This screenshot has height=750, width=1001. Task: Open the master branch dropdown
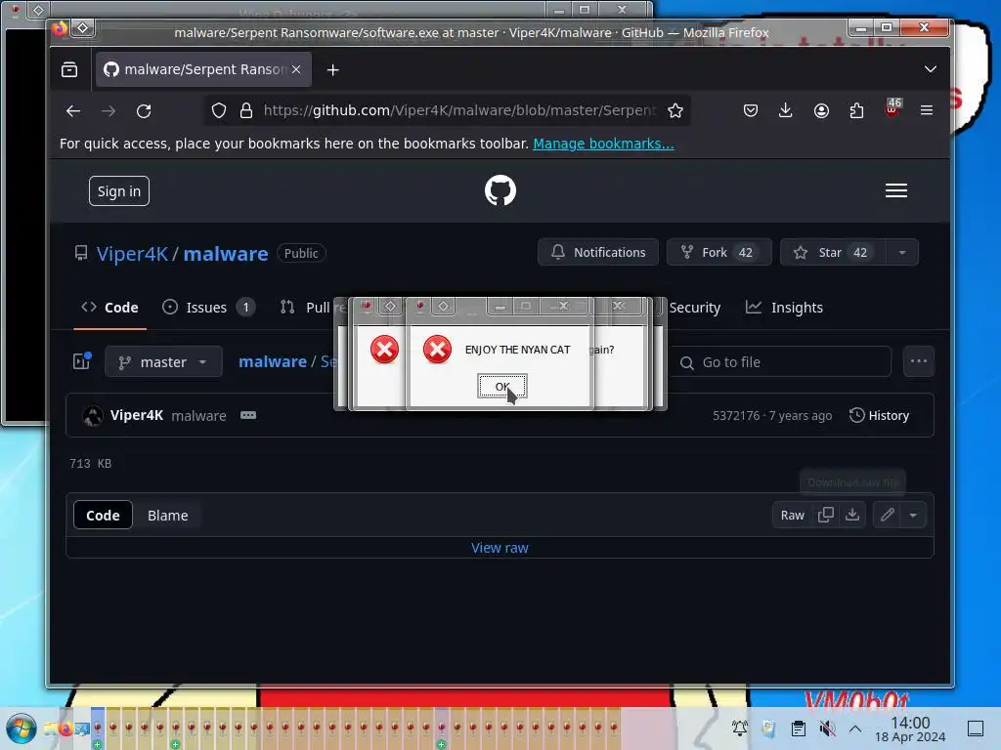pyautogui.click(x=163, y=361)
